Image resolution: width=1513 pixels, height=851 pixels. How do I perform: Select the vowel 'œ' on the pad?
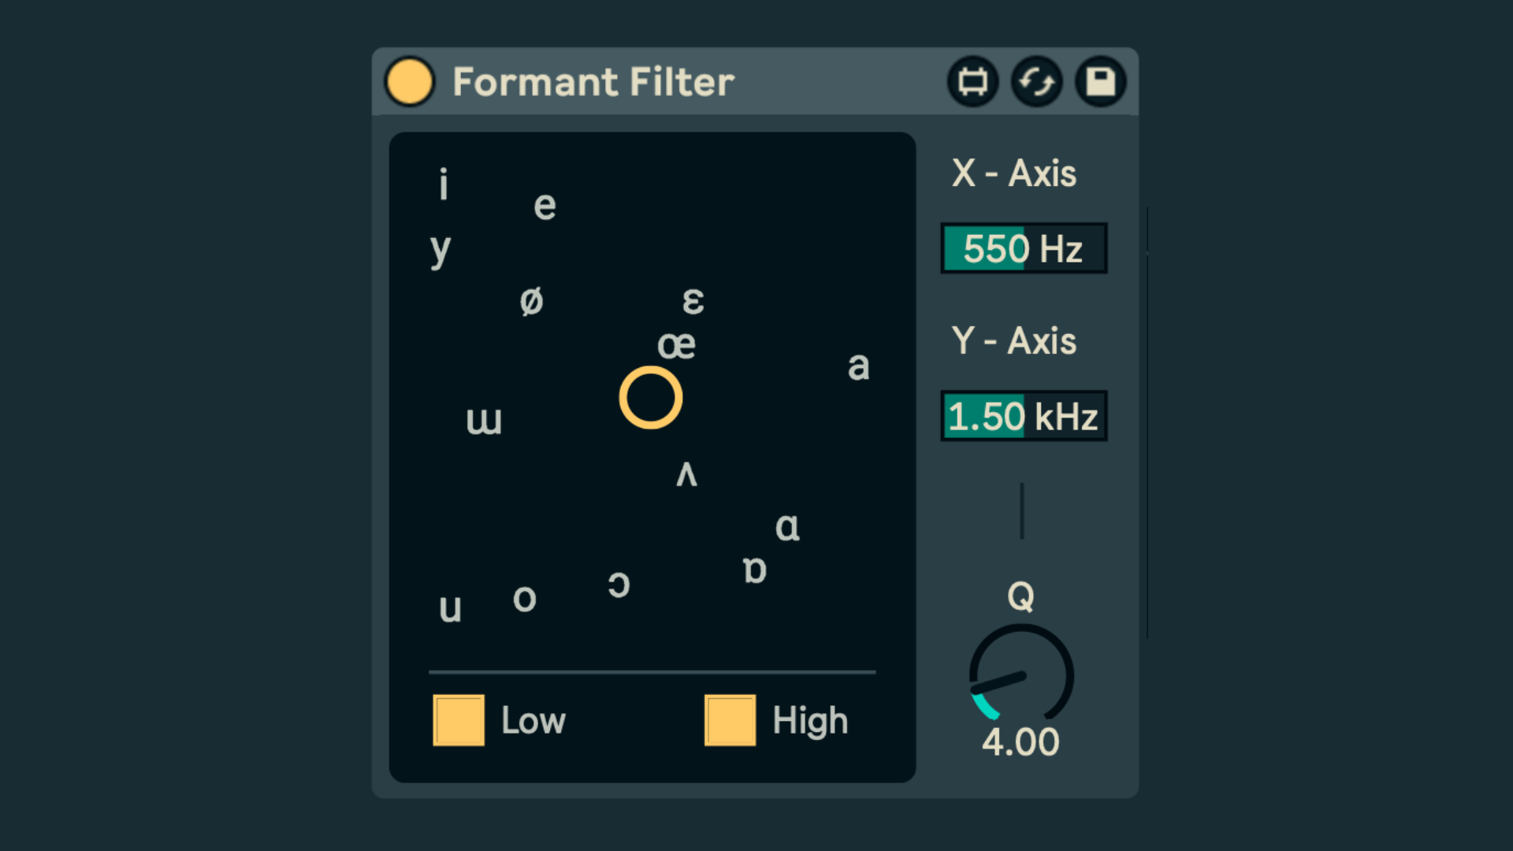click(676, 345)
